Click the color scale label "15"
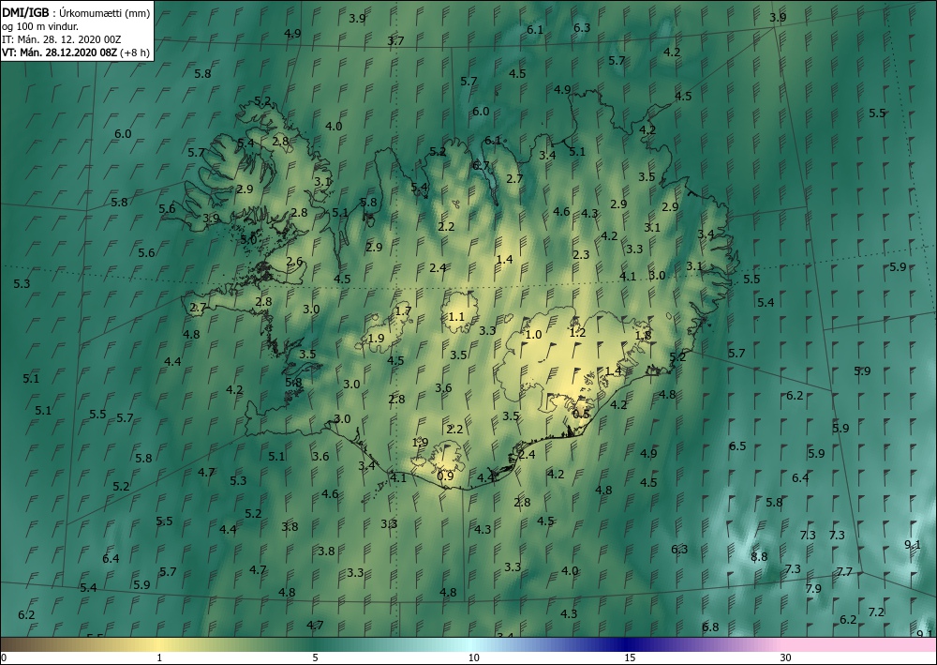This screenshot has width=937, height=665. 630,658
